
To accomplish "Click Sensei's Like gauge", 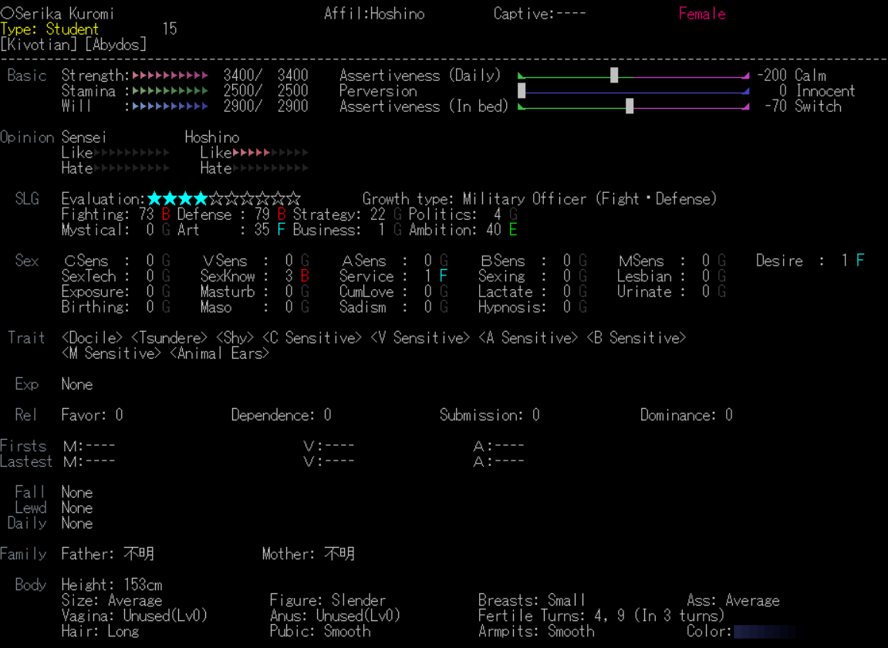I will [x=131, y=153].
